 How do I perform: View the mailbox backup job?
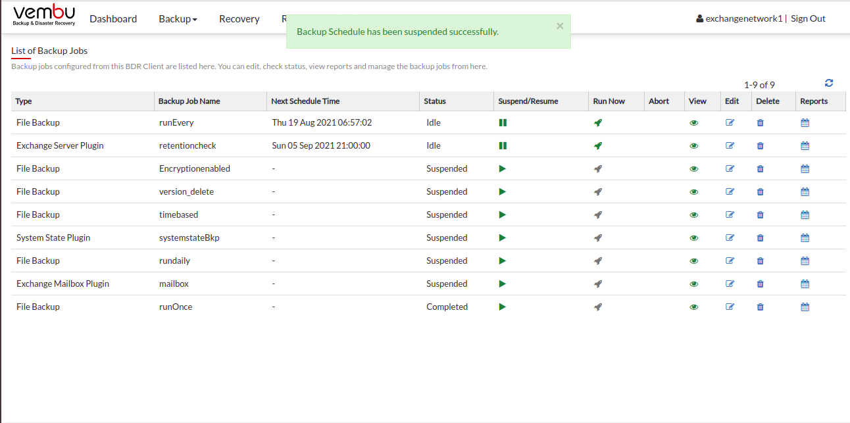(x=694, y=284)
